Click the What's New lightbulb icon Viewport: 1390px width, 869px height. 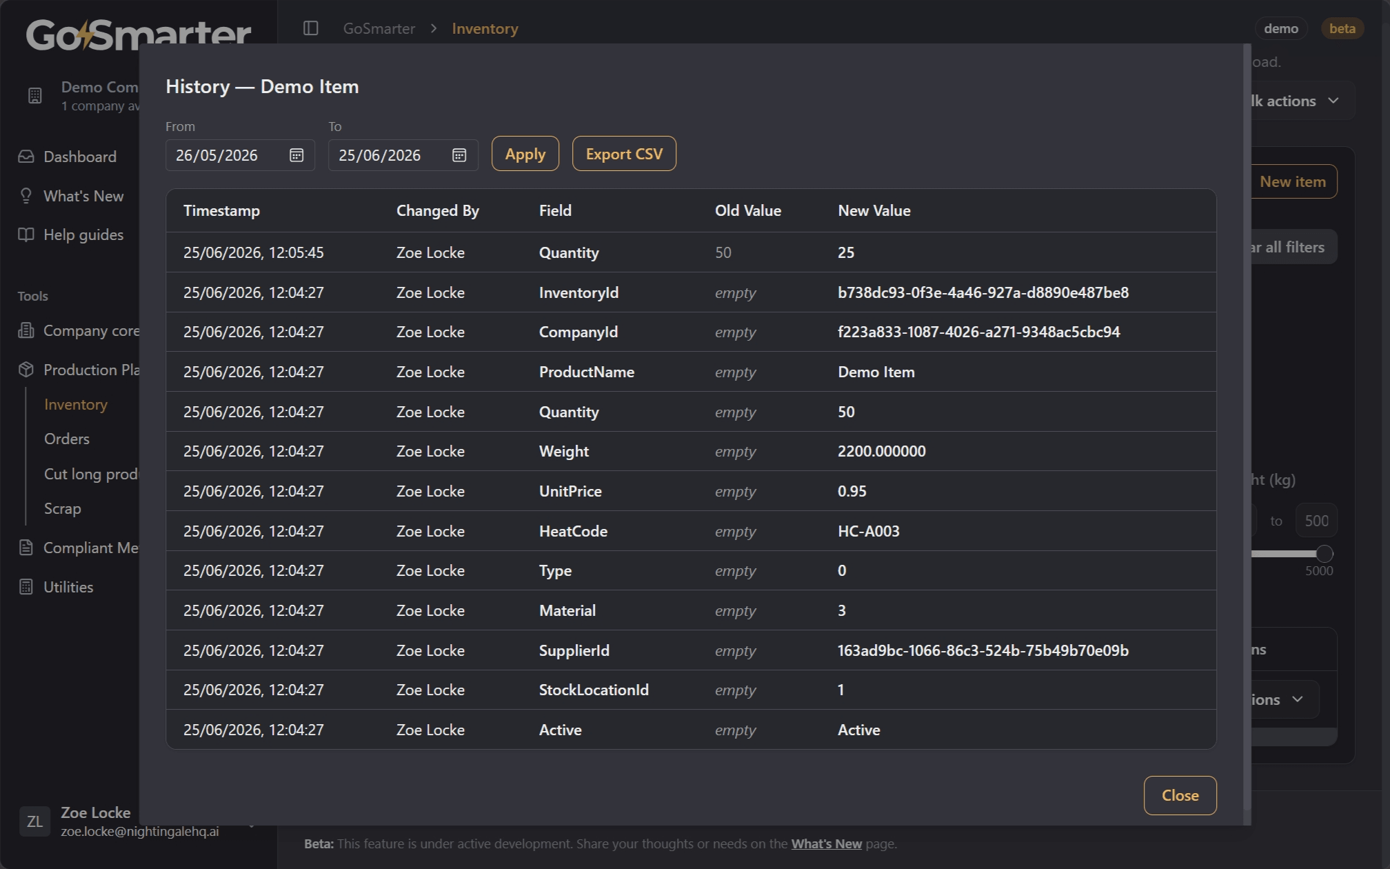pyautogui.click(x=26, y=196)
